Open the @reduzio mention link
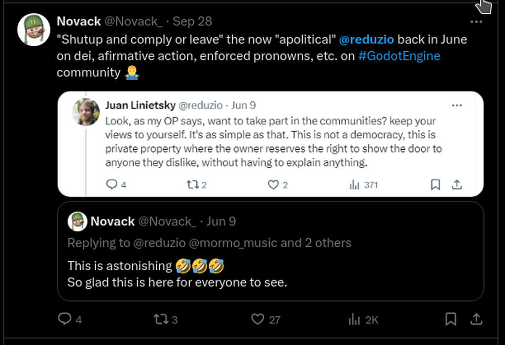505x345 pixels. click(x=366, y=39)
